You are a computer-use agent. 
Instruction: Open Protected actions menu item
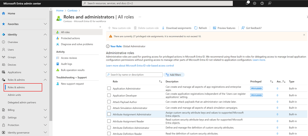(x=70, y=38)
